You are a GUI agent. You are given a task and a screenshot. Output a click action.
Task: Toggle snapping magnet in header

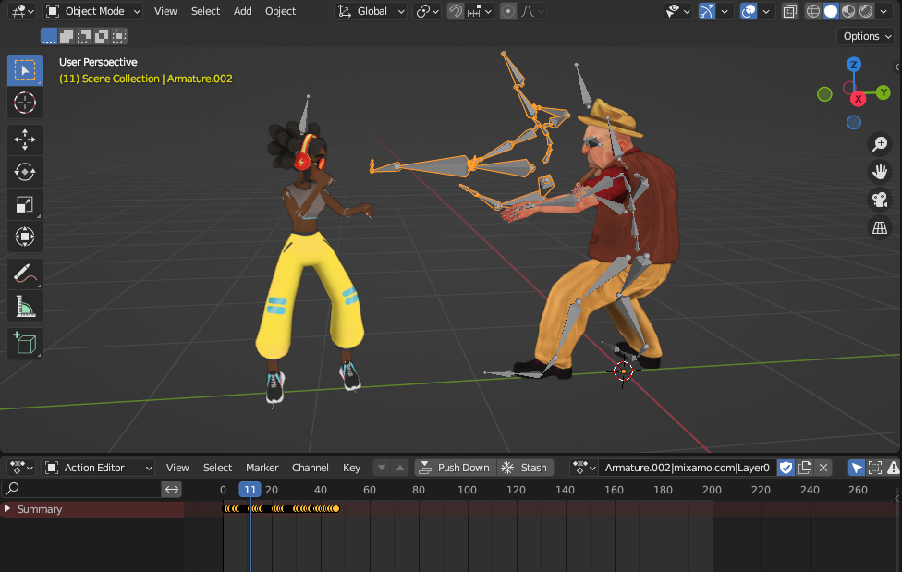(455, 11)
